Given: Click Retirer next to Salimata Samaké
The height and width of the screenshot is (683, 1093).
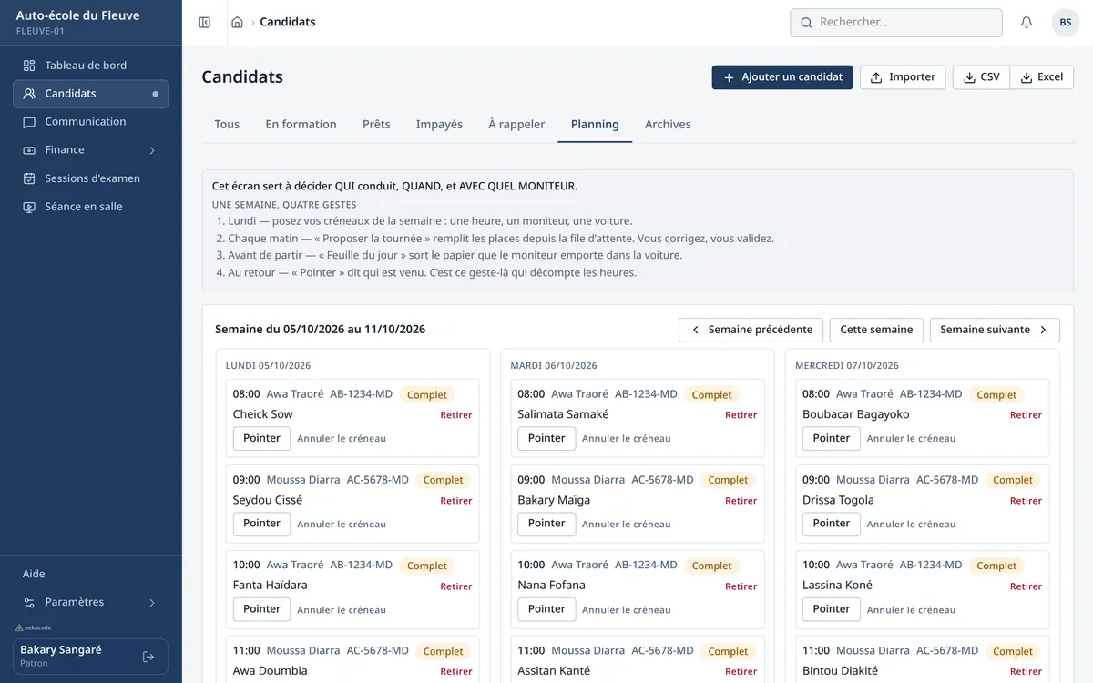Looking at the screenshot, I should (x=741, y=415).
